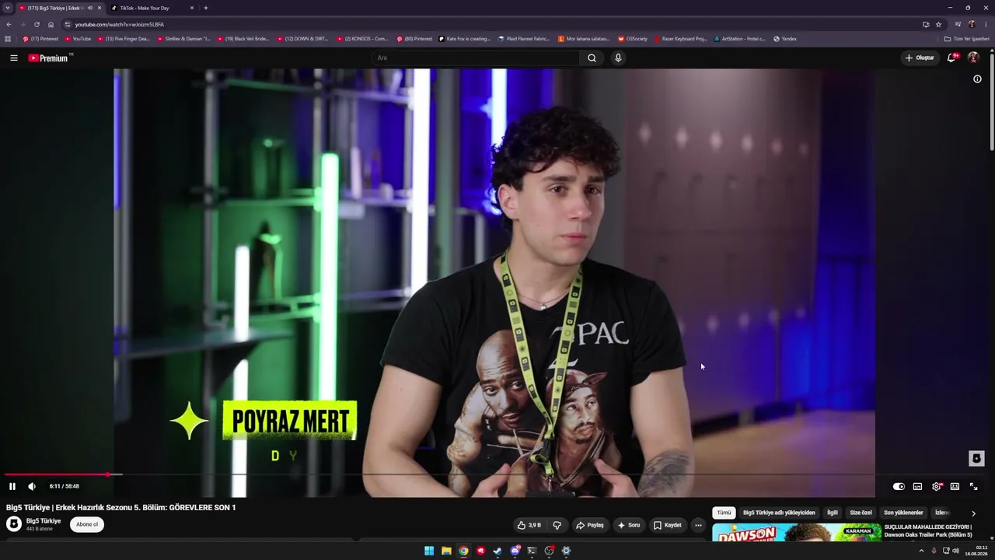This screenshot has width=995, height=560.
Task: Select the Size özel chip
Action: (x=861, y=513)
